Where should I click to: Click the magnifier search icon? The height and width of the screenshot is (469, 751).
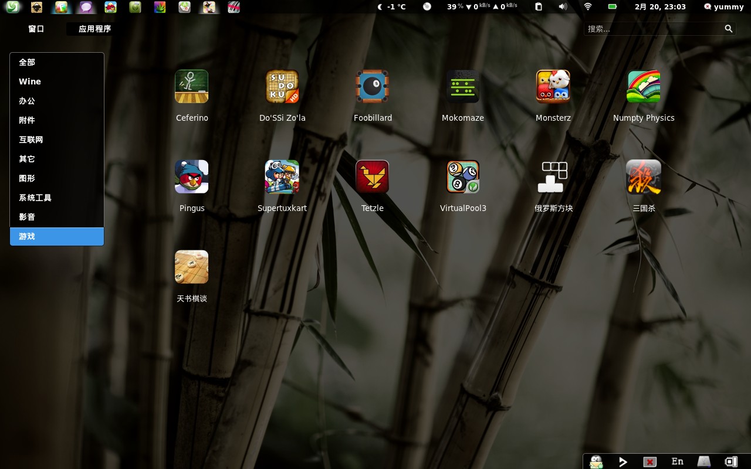[729, 28]
